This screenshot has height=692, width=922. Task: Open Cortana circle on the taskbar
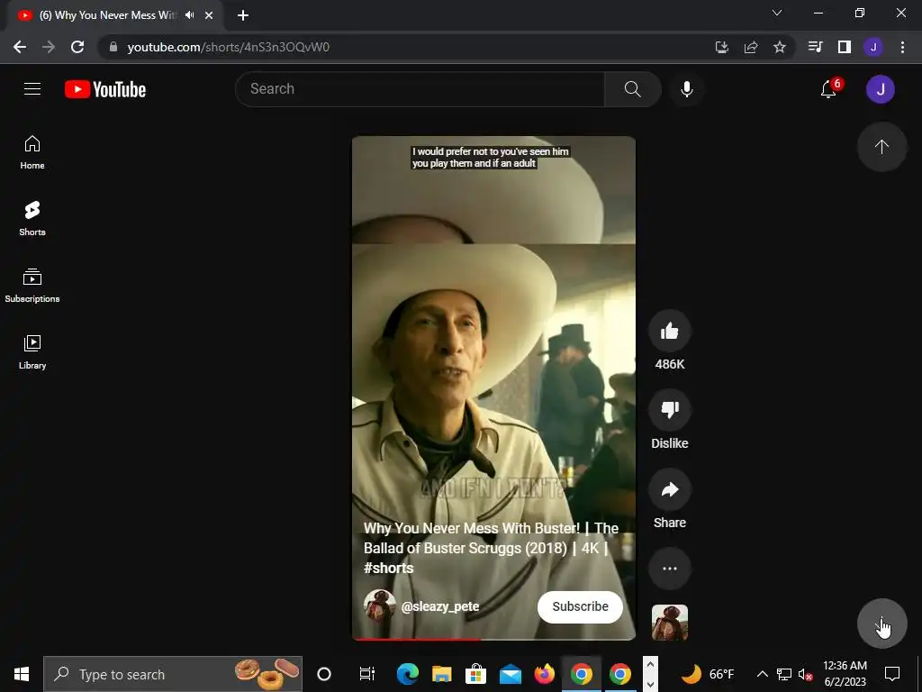click(x=324, y=674)
